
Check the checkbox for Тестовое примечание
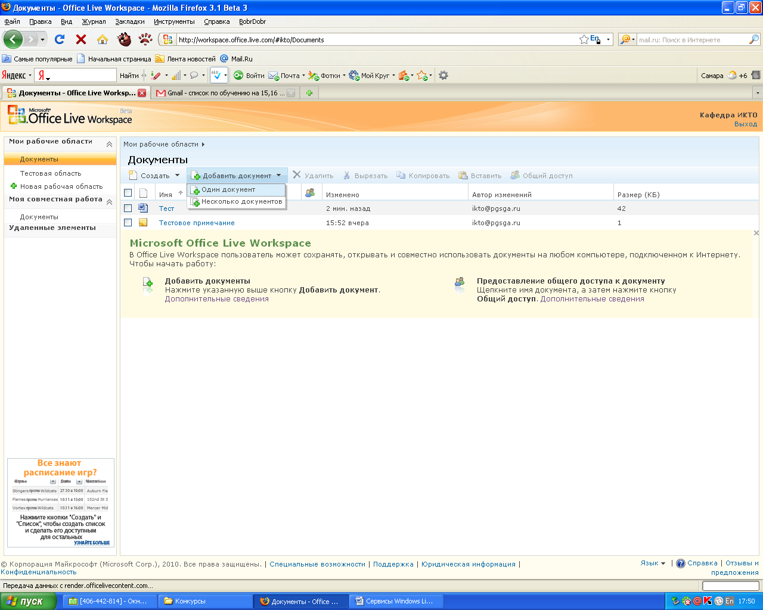pyautogui.click(x=128, y=223)
